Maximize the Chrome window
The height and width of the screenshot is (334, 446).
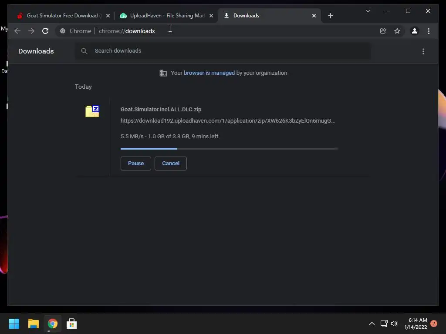408,11
